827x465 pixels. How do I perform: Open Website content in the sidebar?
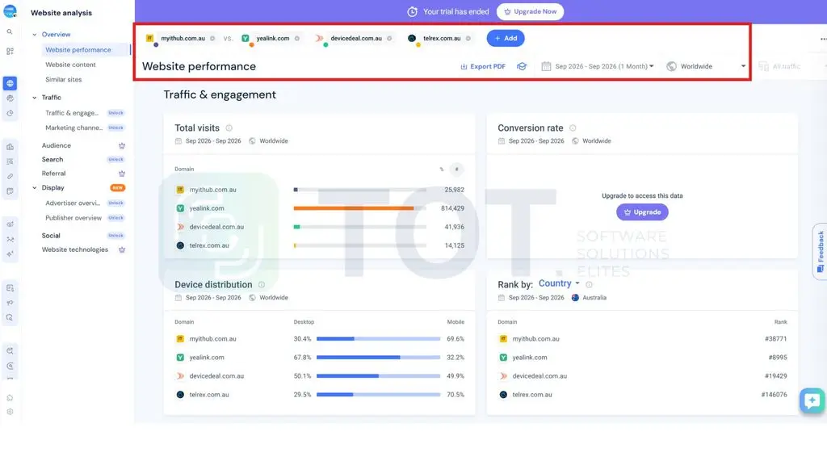(x=71, y=65)
